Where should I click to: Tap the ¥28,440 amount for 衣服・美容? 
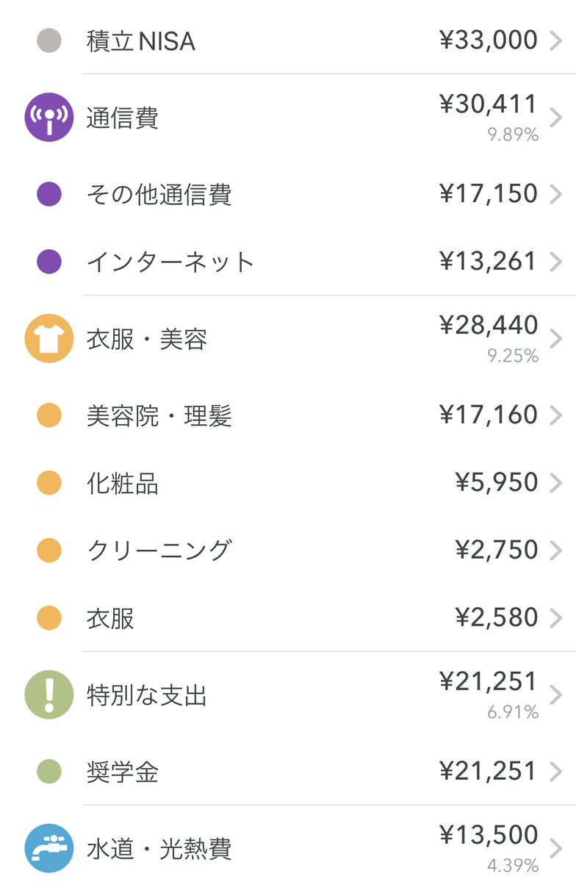(x=489, y=325)
